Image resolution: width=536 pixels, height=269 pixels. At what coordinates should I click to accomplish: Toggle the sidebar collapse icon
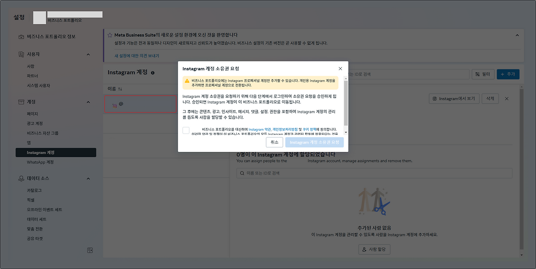pos(90,250)
